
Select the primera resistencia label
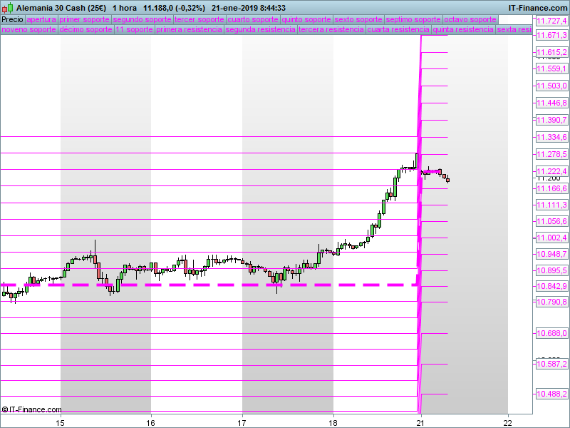[189, 30]
